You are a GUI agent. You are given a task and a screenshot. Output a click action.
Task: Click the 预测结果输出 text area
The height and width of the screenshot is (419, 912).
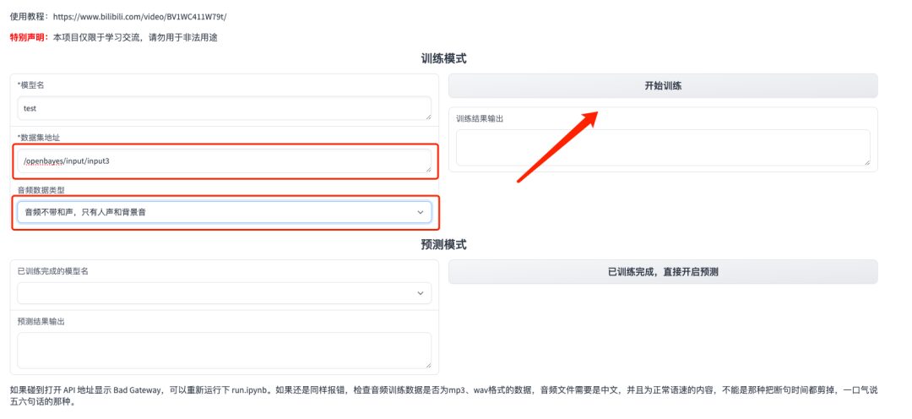pyautogui.click(x=224, y=351)
